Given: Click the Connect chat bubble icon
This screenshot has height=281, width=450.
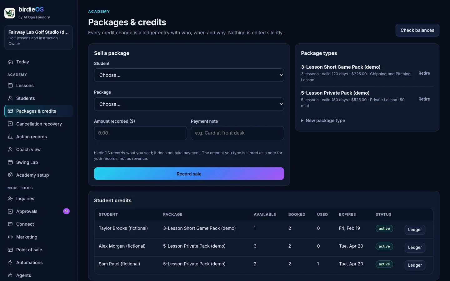Looking at the screenshot, I should coord(10,224).
